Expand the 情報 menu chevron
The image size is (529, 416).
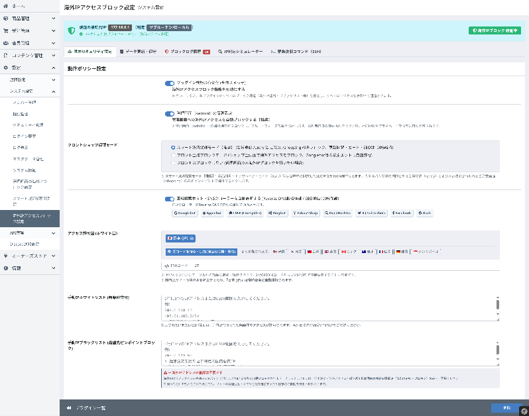pos(53,268)
